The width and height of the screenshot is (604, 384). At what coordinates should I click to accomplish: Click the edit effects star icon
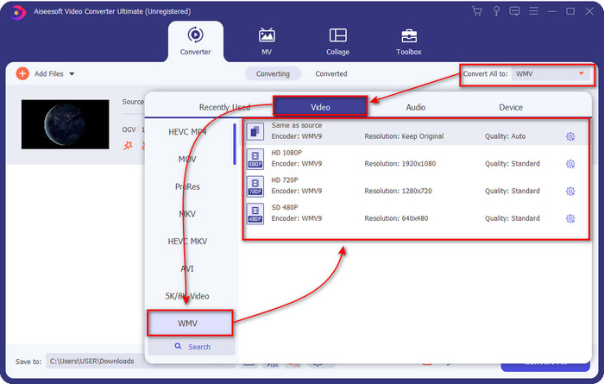[128, 146]
